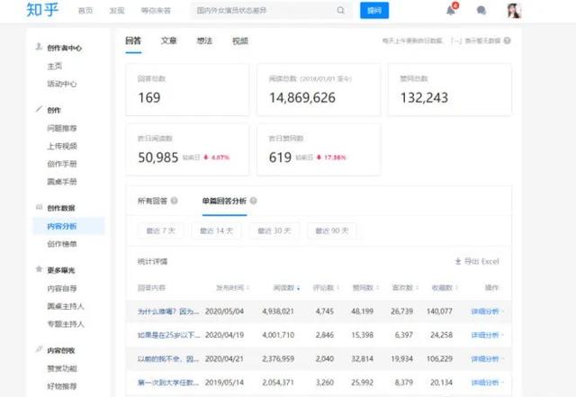Viewport: 576px width, 397px height.
Task: Open the answer dated 2020/04/21
Action: tap(168, 359)
